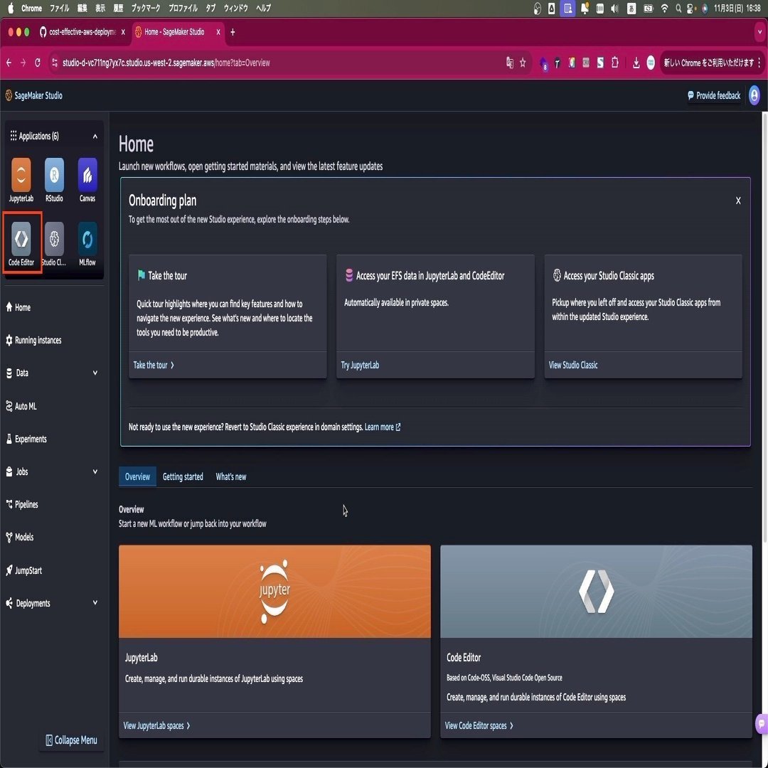
Task: Reload the page in Chrome
Action: (x=37, y=63)
